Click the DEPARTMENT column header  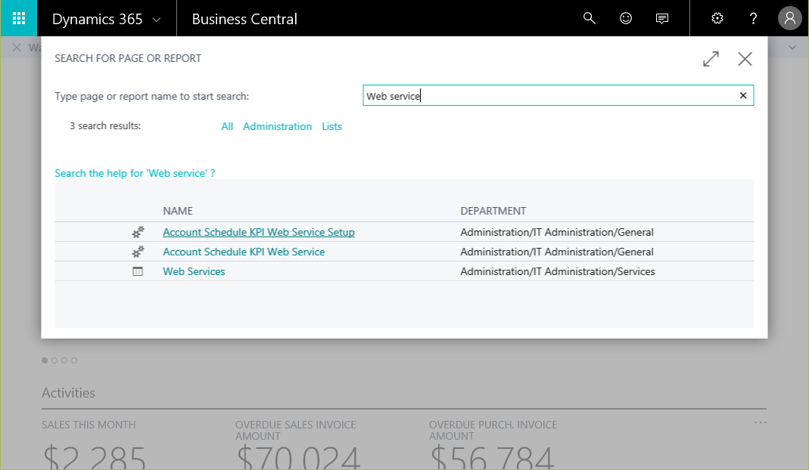(493, 211)
